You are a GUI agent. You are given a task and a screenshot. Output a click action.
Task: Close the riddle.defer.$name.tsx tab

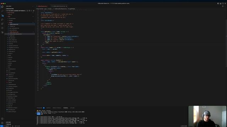(66, 6)
